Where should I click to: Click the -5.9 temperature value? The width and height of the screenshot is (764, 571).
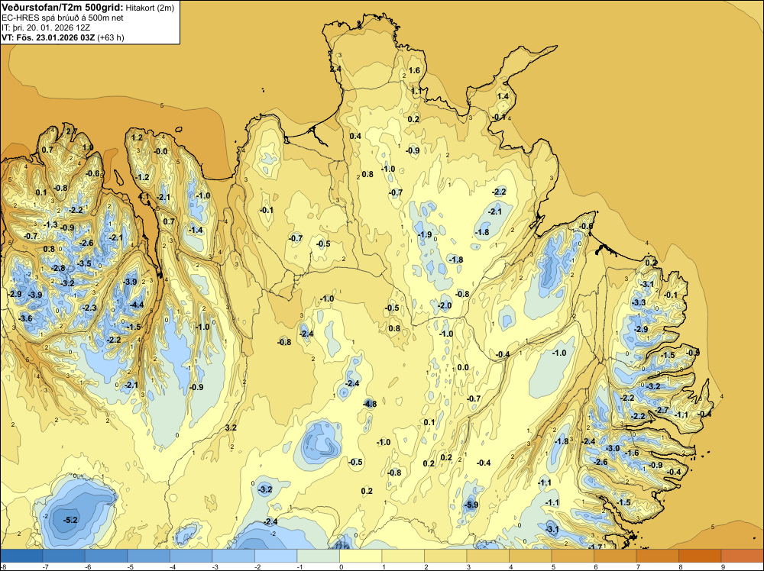471,505
